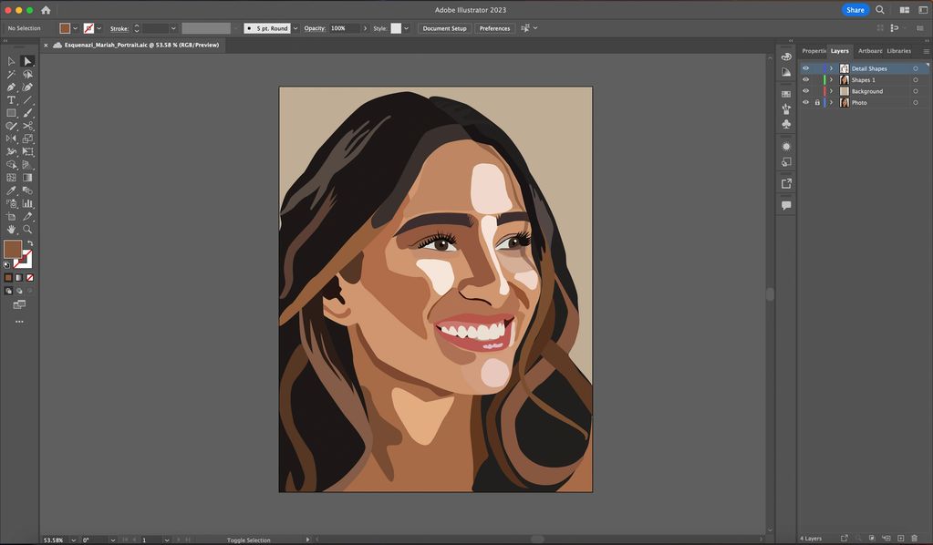The image size is (933, 545).
Task: Activate the Hand tool
Action: click(x=11, y=230)
